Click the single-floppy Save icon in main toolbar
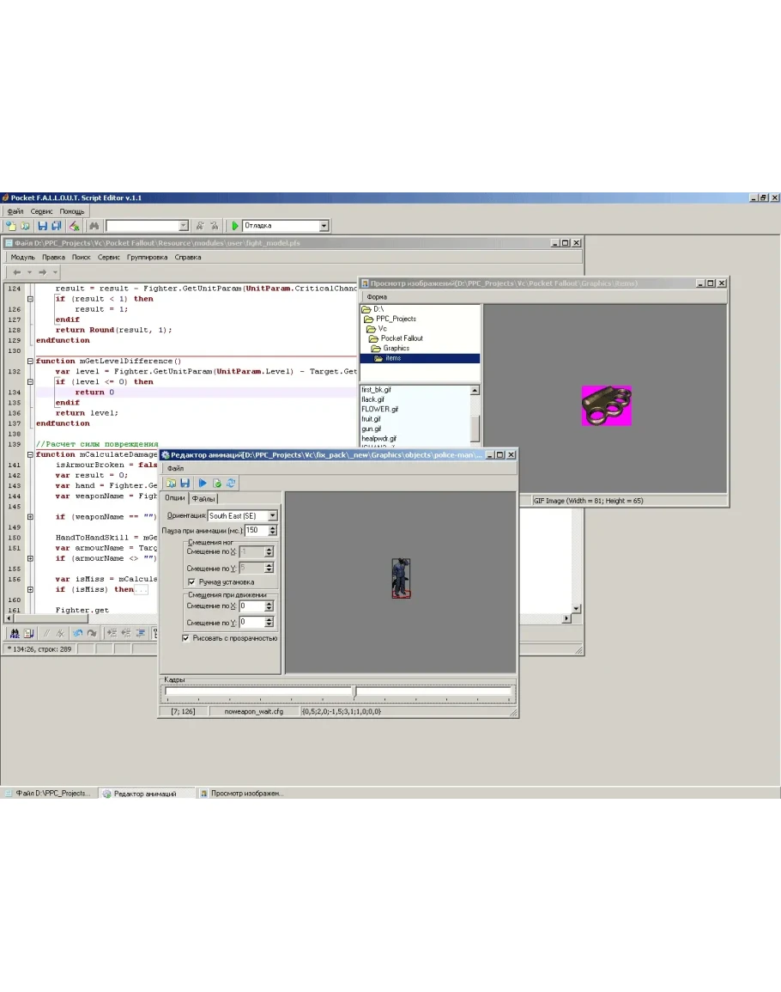 pyautogui.click(x=42, y=226)
